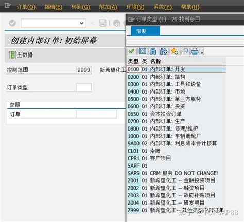The height and width of the screenshot is (222, 244).
Task: Click the 控制范围 field showing 9999
Action: click(83, 70)
